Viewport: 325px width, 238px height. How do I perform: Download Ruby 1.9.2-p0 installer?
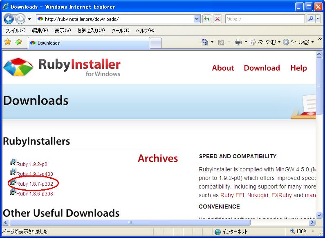(32, 164)
